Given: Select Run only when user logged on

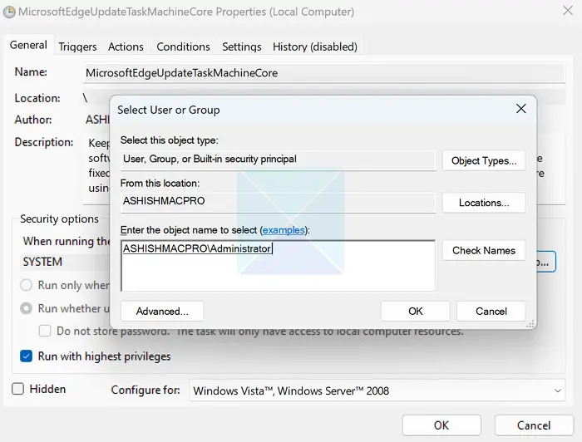Looking at the screenshot, I should 26,285.
